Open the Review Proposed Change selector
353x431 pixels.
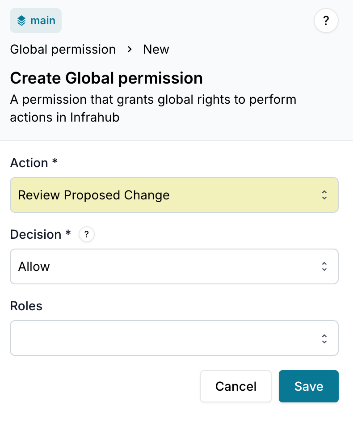174,195
